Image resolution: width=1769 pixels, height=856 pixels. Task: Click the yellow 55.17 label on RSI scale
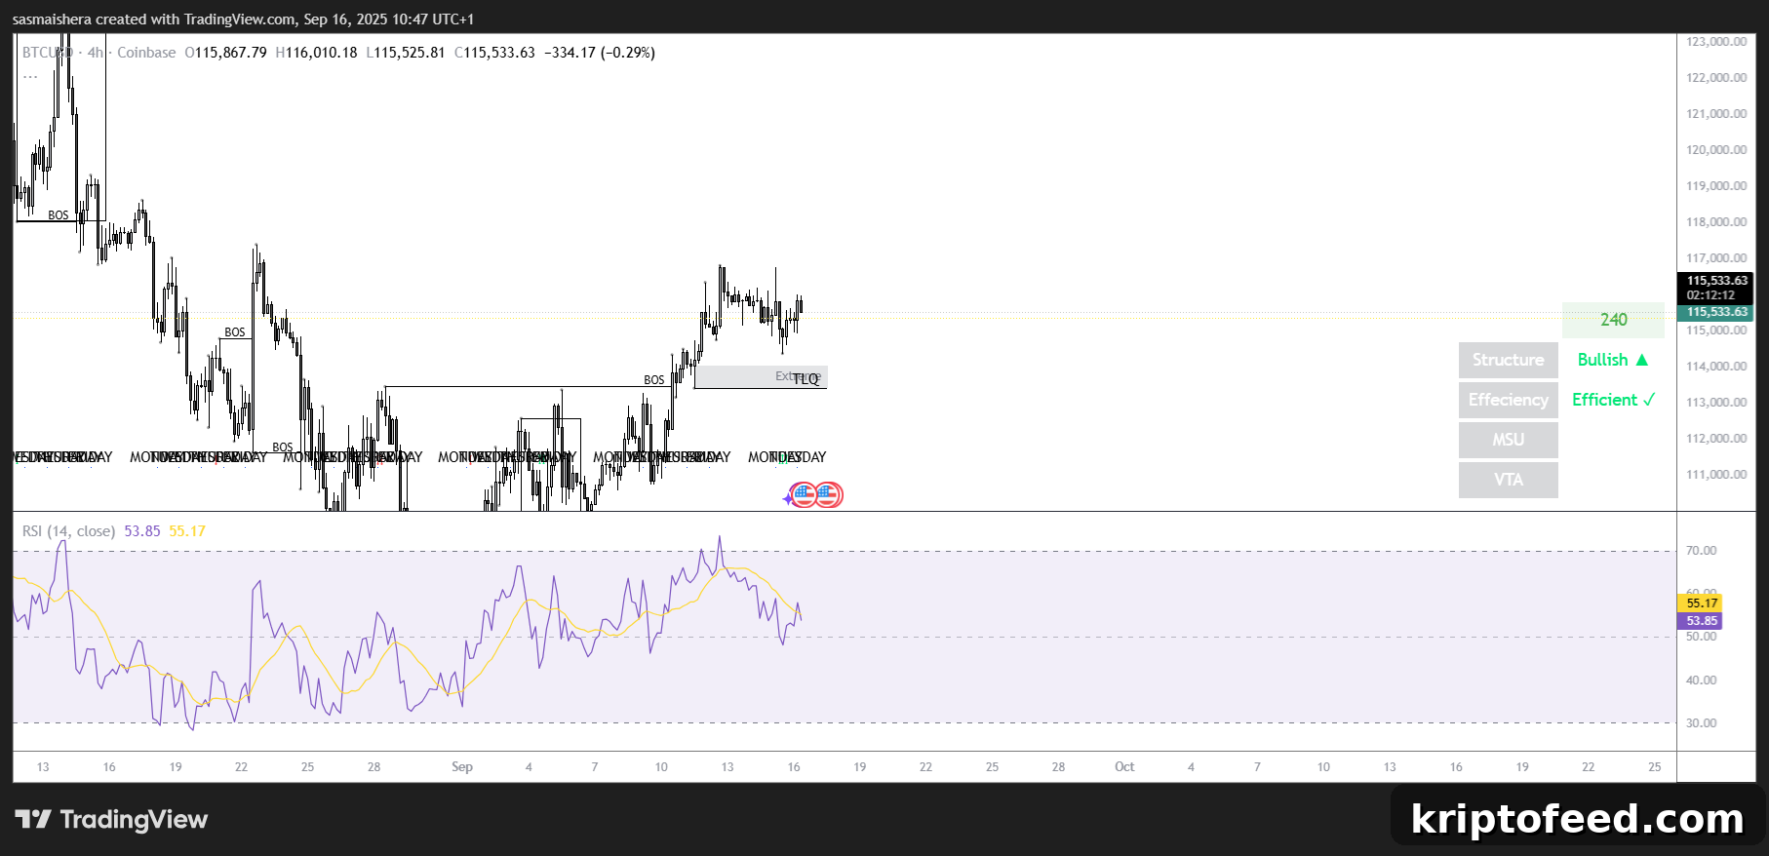point(1702,603)
